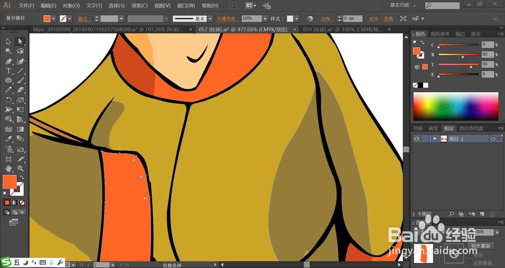This screenshot has height=268, width=505.
Task: Select the Line Segment tool
Action: [20, 71]
